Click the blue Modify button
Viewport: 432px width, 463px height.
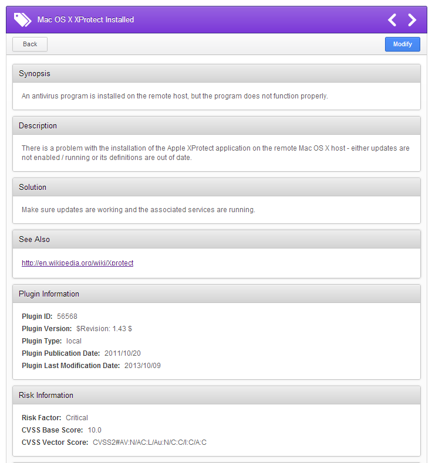(x=403, y=45)
